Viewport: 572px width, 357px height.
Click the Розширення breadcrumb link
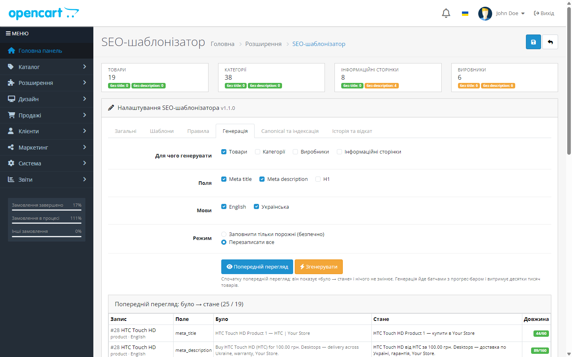coord(263,44)
